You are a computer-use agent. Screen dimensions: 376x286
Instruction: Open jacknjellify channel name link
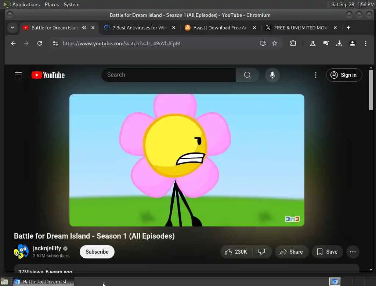coord(47,248)
